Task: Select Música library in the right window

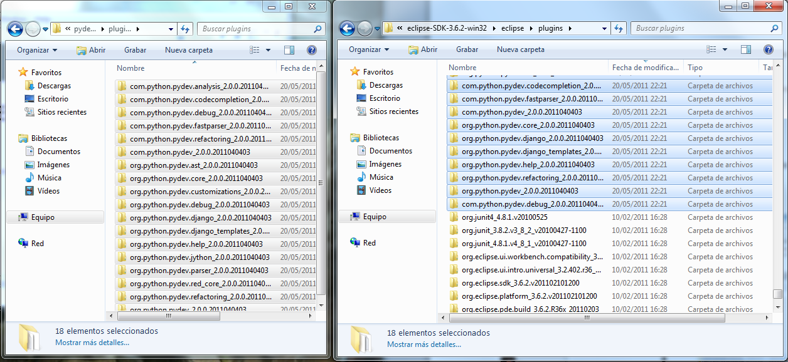Action: (381, 177)
